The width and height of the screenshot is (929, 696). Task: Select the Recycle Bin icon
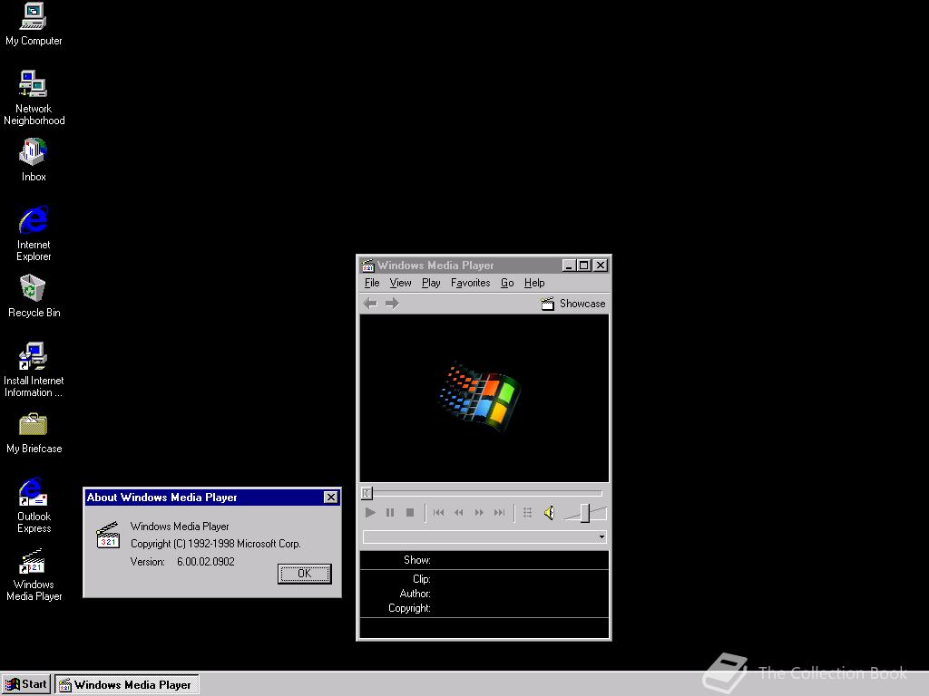tap(34, 296)
